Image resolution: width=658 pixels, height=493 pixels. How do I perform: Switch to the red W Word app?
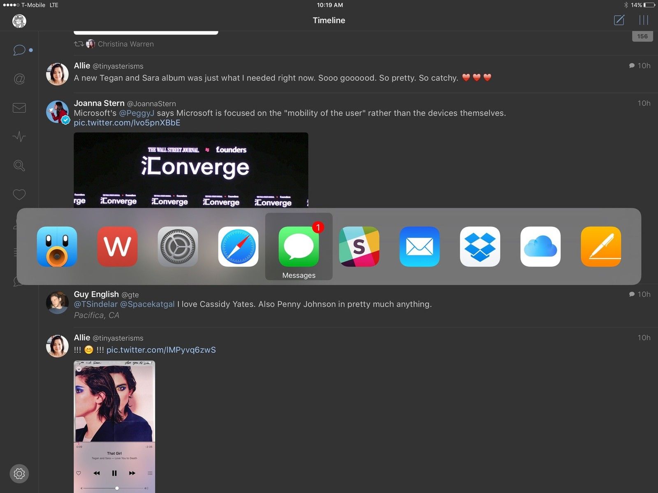[117, 246]
